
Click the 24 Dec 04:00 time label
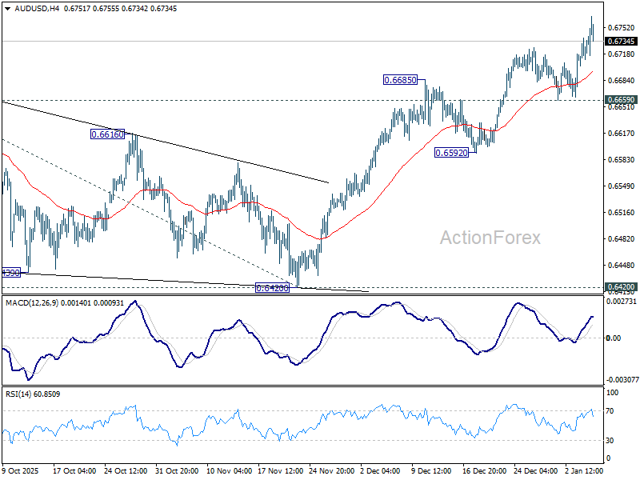[535, 470]
